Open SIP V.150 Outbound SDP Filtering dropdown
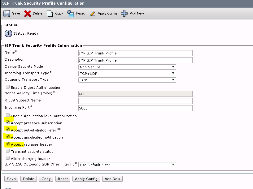 (x=127, y=165)
